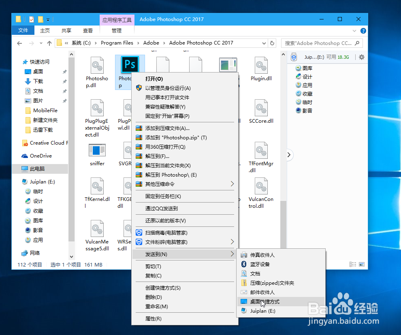
Task: Go up one folder level
Action: point(49,43)
